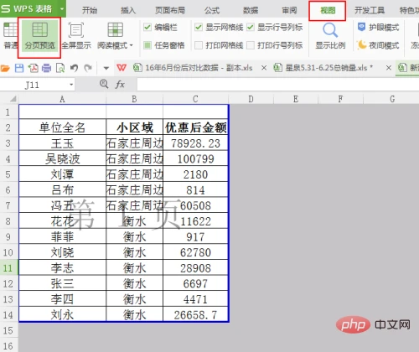Click the Save floppy disk icon
This screenshot has width=419, height=352.
19,68
